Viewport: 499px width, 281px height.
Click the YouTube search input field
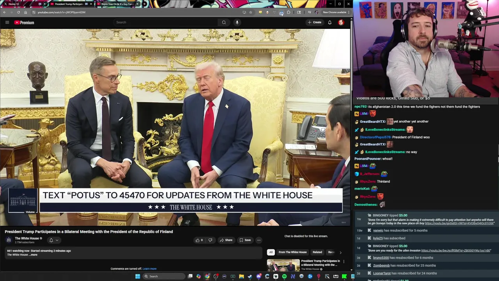click(x=166, y=22)
